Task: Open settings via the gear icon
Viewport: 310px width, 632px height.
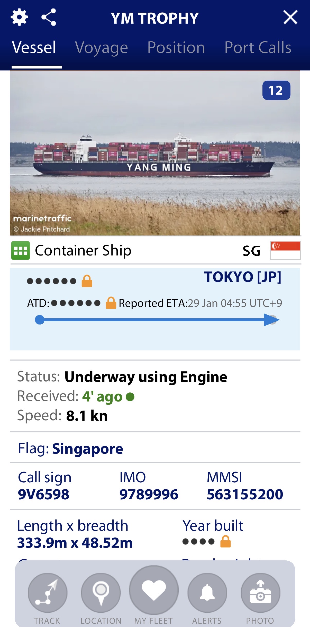Action: (19, 18)
